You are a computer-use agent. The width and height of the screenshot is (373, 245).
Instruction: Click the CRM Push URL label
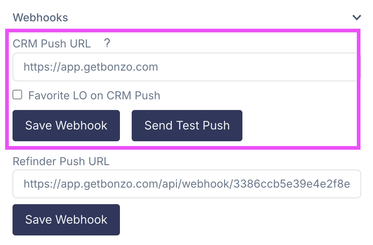pos(51,44)
